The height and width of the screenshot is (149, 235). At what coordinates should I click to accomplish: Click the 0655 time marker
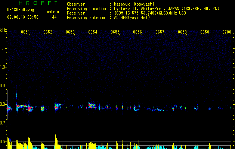115,32
